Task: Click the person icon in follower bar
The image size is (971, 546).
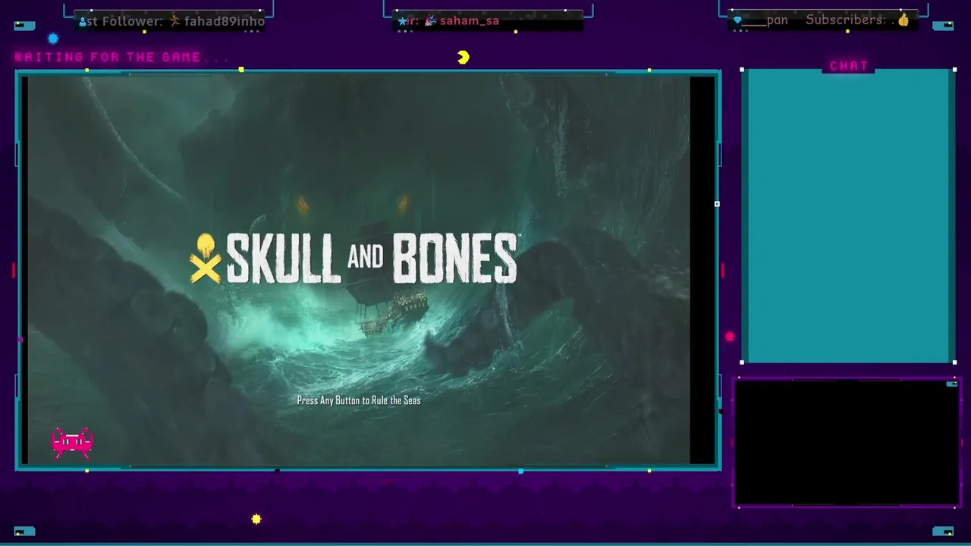Action: tap(83, 21)
